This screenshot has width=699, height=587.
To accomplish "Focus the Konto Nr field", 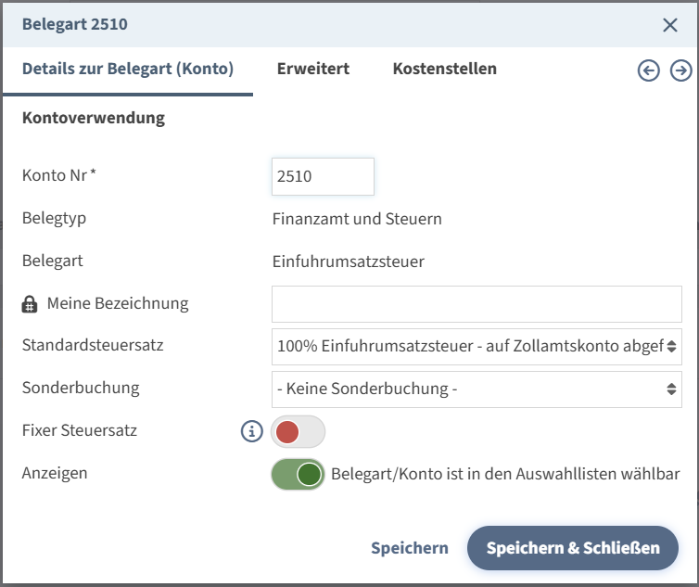I will point(322,176).
